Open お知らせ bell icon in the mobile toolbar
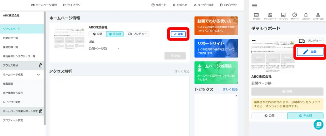The image size is (326, 136). coord(306,17)
